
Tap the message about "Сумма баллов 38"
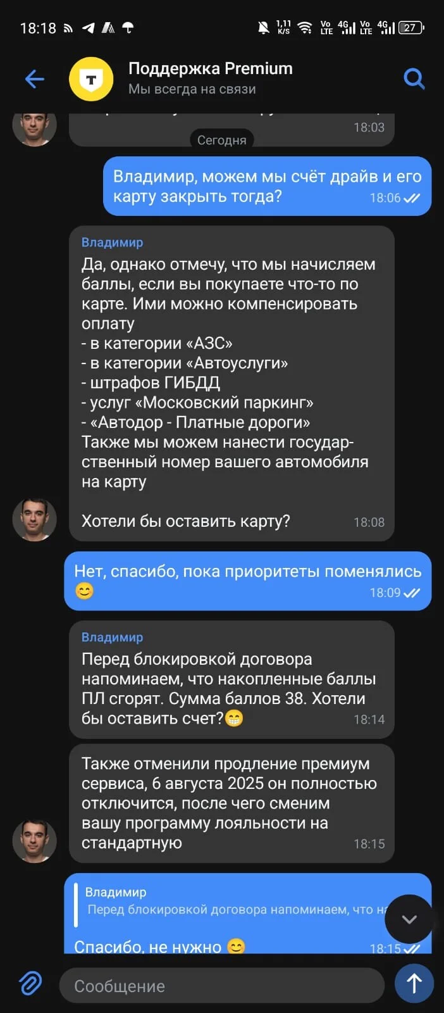[x=231, y=679]
